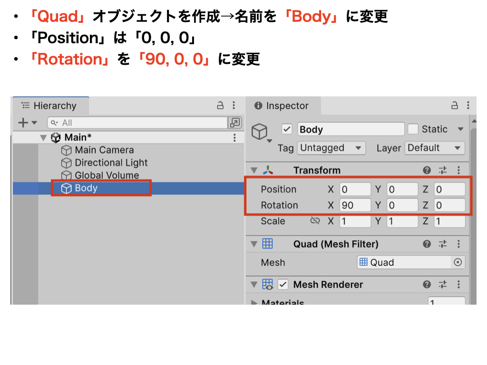Open the Tag Untagged dropdown

(331, 148)
